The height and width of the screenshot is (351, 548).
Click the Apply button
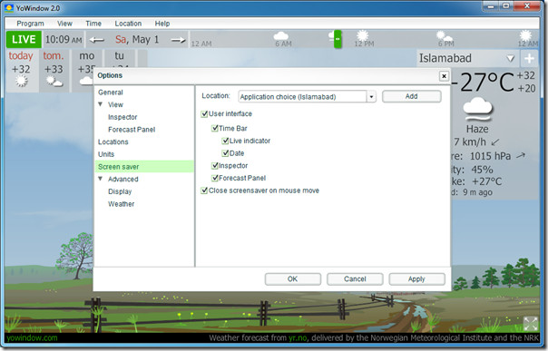coord(416,279)
